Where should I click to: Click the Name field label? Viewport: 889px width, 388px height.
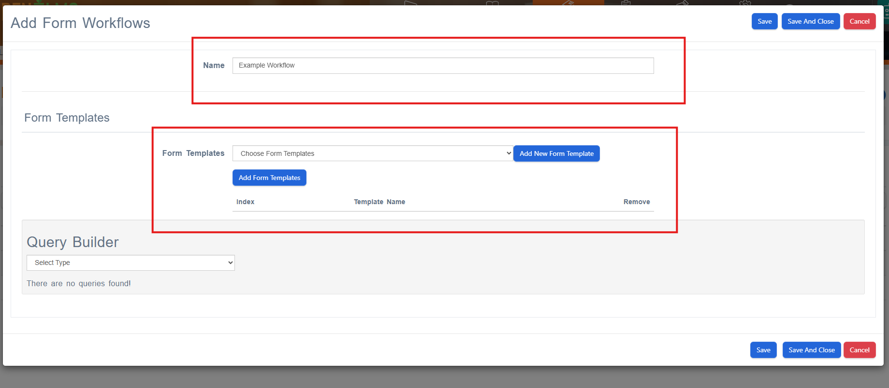pos(214,65)
